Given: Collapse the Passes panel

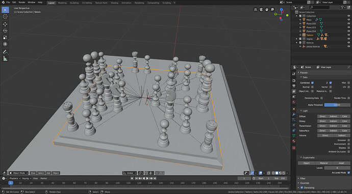Looking at the screenshot, I should point(298,73).
